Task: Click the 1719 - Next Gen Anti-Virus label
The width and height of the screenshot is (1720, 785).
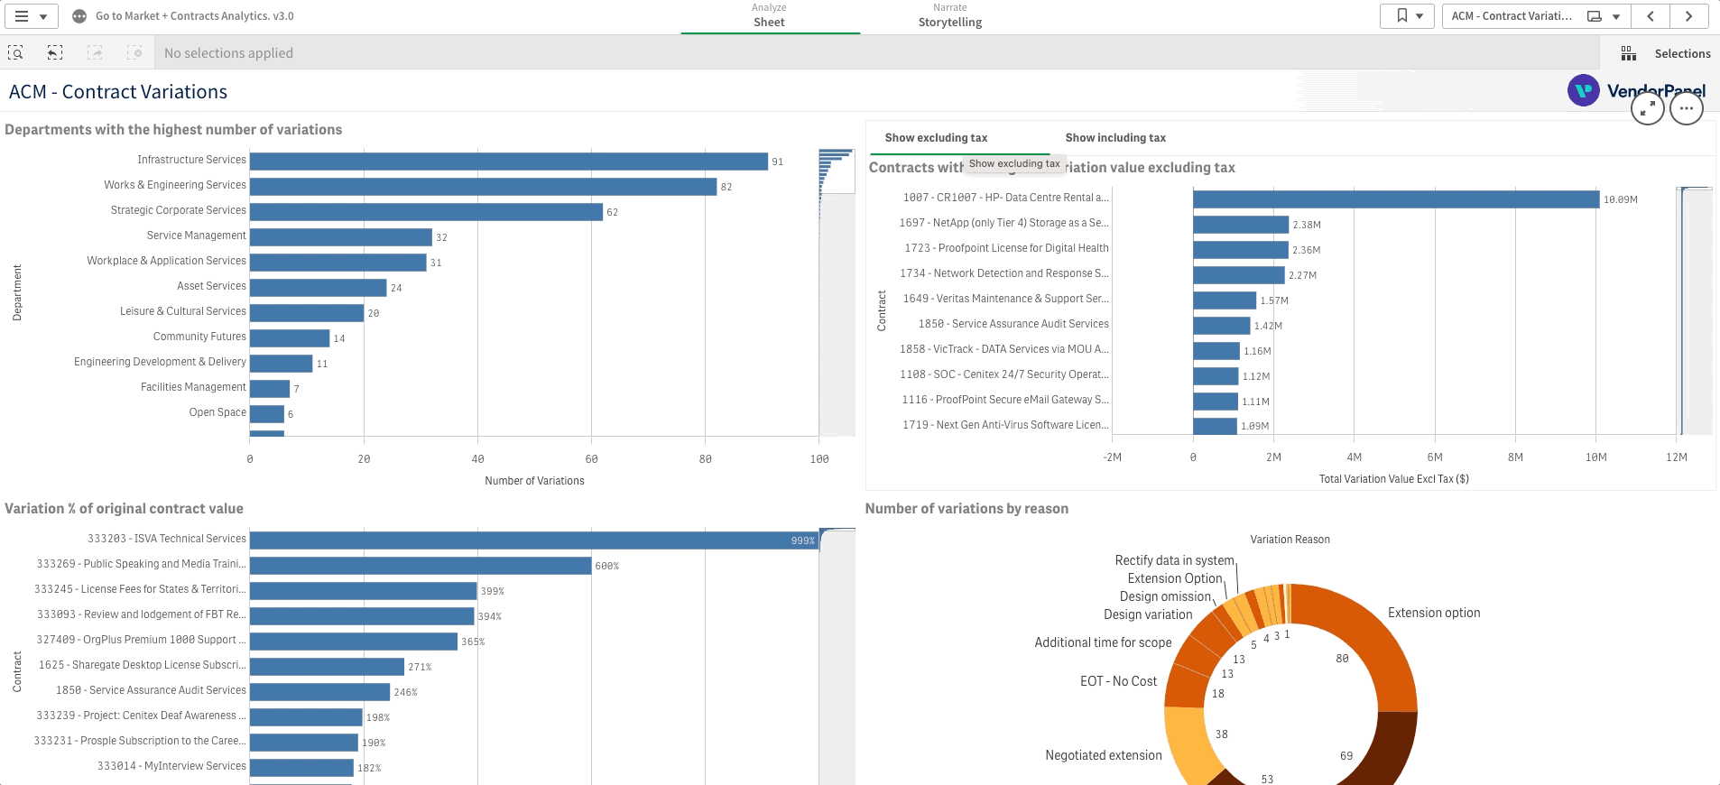Action: tap(1005, 425)
